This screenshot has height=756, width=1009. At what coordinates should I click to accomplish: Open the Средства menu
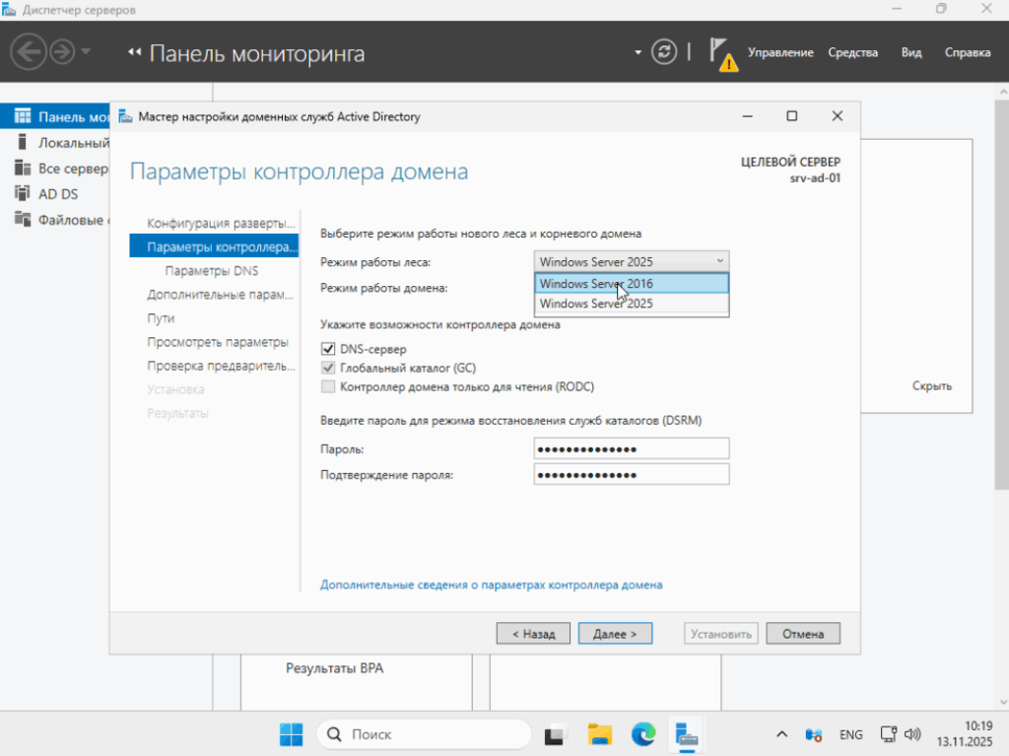click(852, 53)
